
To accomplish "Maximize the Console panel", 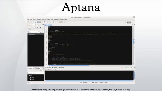I will (x=134, y=67).
